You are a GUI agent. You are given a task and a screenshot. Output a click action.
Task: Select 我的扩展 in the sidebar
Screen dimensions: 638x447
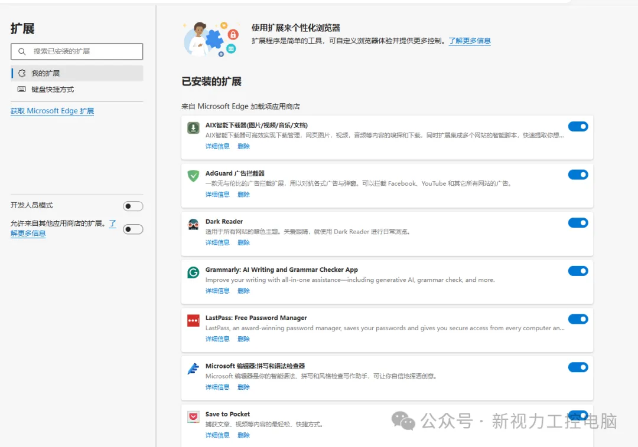(x=77, y=73)
